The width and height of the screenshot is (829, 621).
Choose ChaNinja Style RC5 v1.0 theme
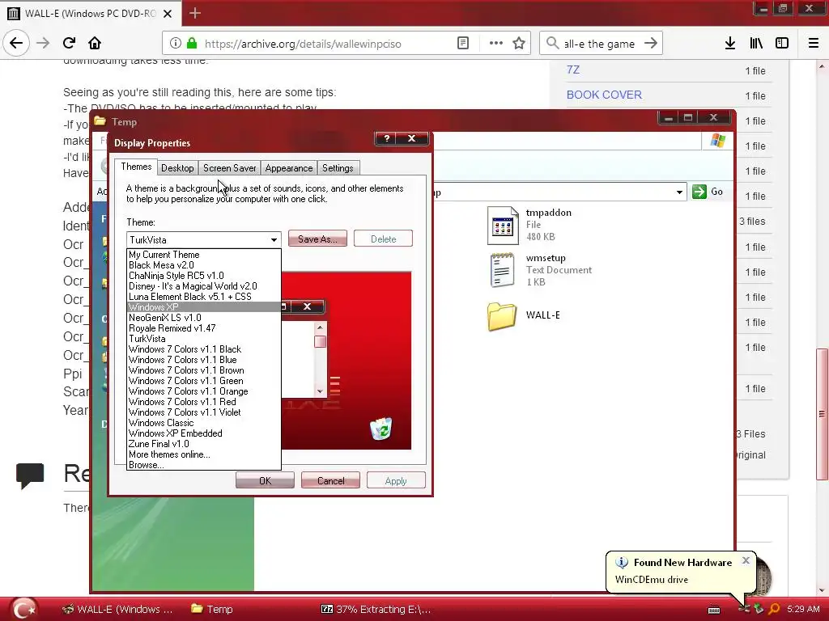coord(204,276)
